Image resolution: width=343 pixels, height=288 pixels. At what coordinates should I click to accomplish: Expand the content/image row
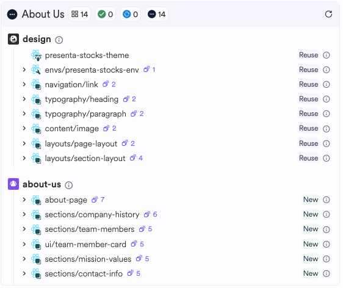click(24, 128)
